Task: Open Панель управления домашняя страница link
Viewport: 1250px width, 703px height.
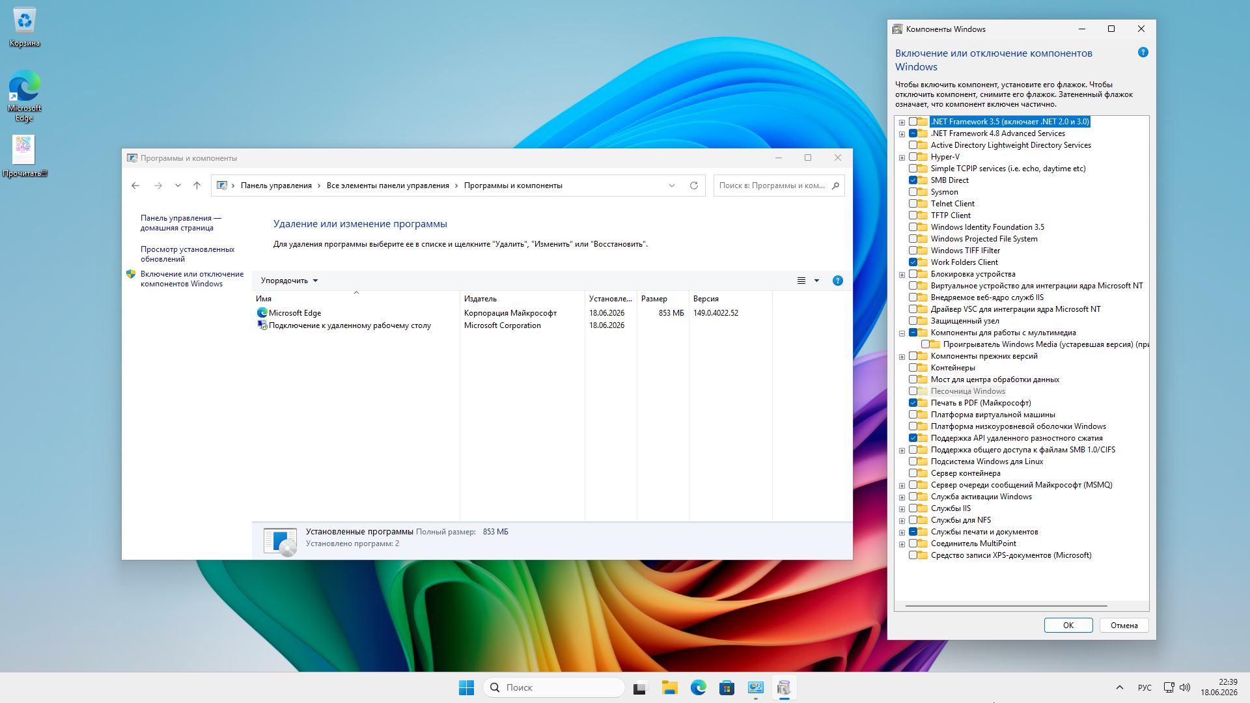Action: pos(181,223)
